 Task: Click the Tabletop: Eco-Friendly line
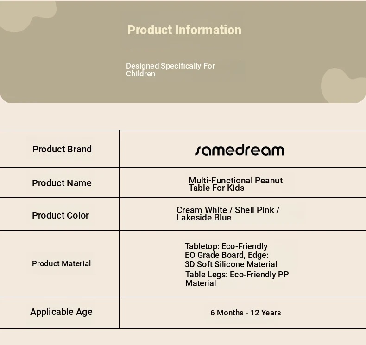tap(226, 246)
